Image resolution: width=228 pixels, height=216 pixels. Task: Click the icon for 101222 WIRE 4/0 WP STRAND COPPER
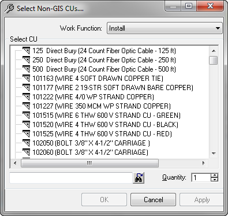click(26, 97)
